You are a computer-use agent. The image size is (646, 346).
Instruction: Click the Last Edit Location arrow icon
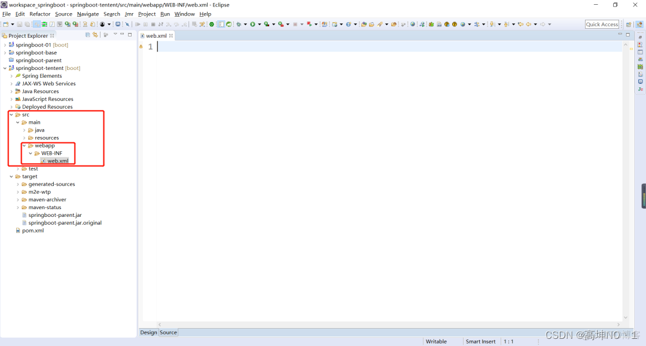click(521, 25)
